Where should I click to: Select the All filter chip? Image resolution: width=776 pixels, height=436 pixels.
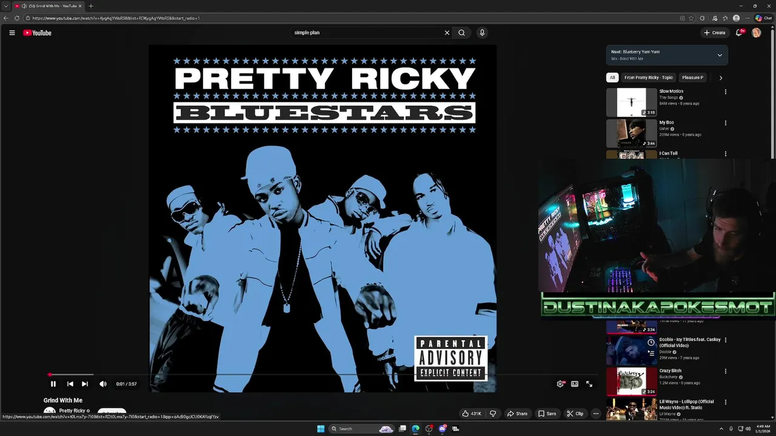[x=612, y=78]
